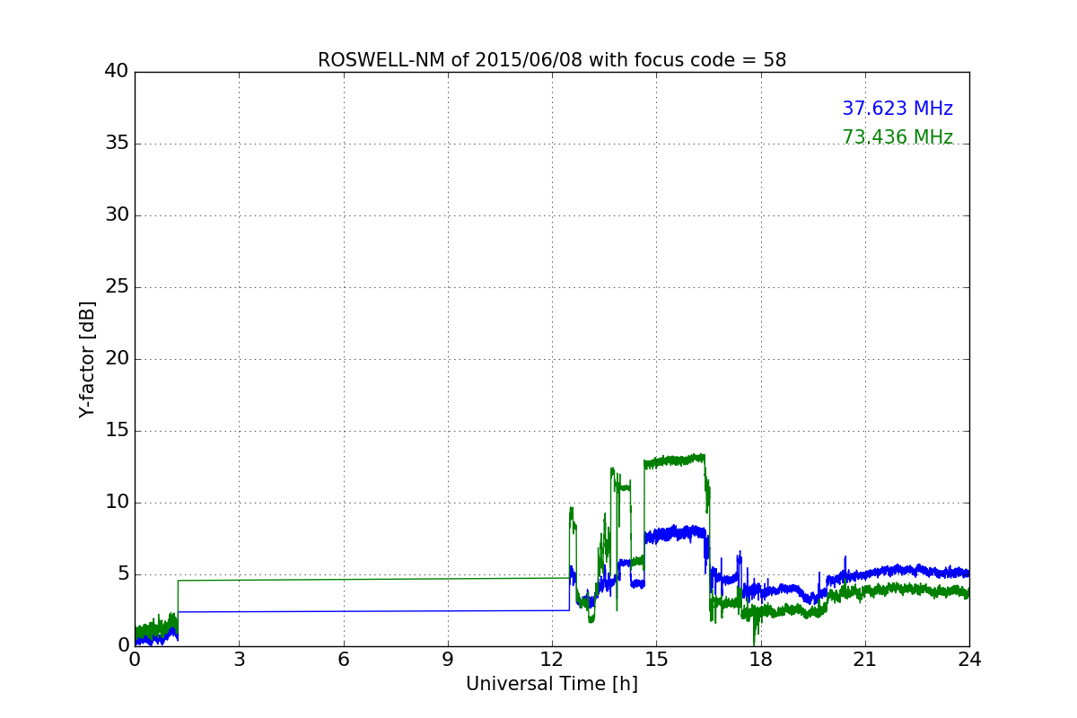
Task: Click the y-axis tick label 25
Action: point(116,287)
